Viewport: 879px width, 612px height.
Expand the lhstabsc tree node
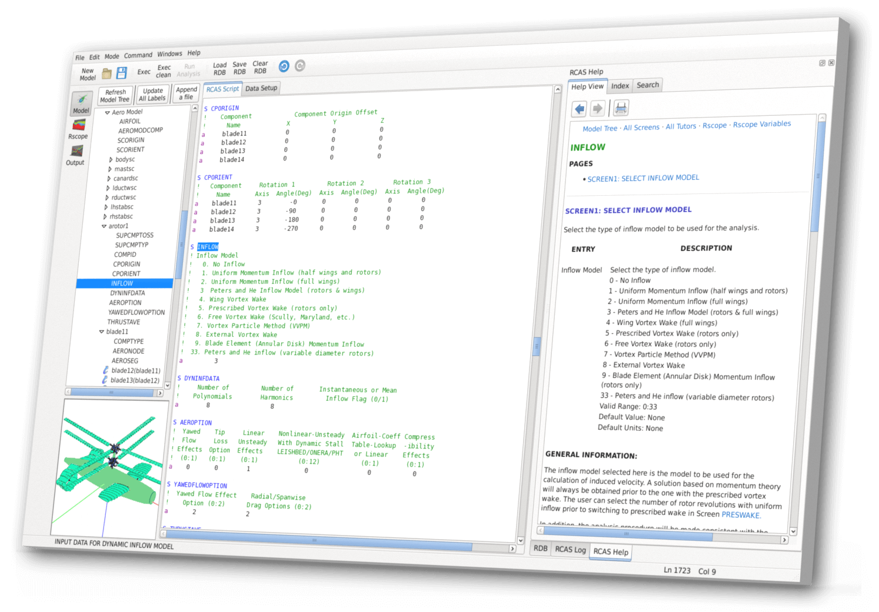tap(106, 207)
